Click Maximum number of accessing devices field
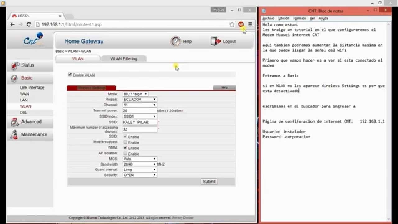 [x=140, y=129]
